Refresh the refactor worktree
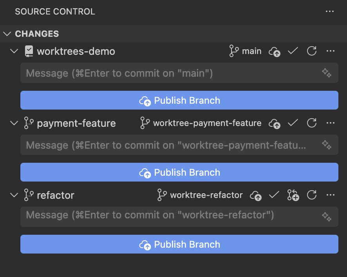The width and height of the screenshot is (347, 277). (x=312, y=195)
